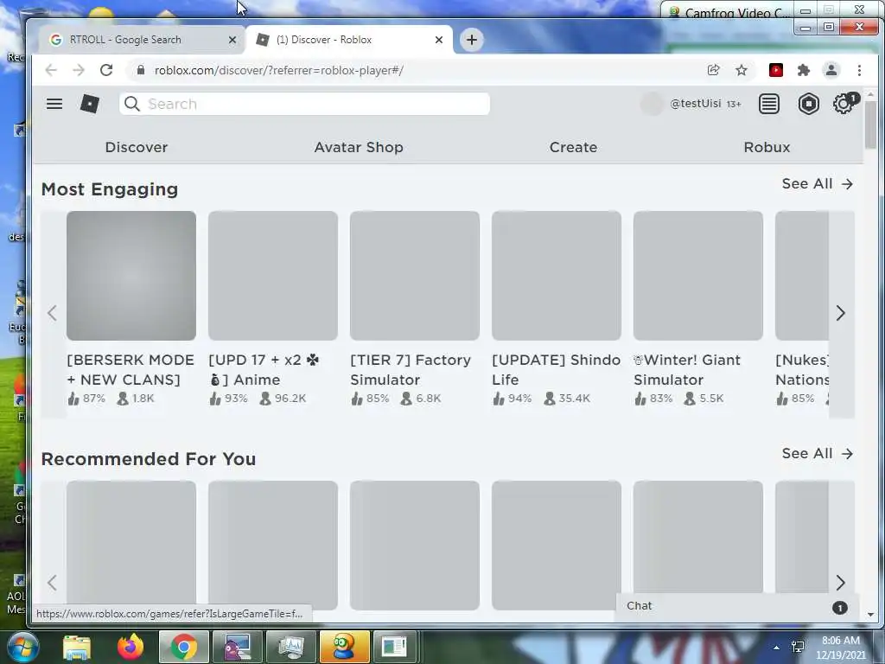Screen dimensions: 885x664
Task: Open a new Chrome tab
Action: click(x=471, y=40)
